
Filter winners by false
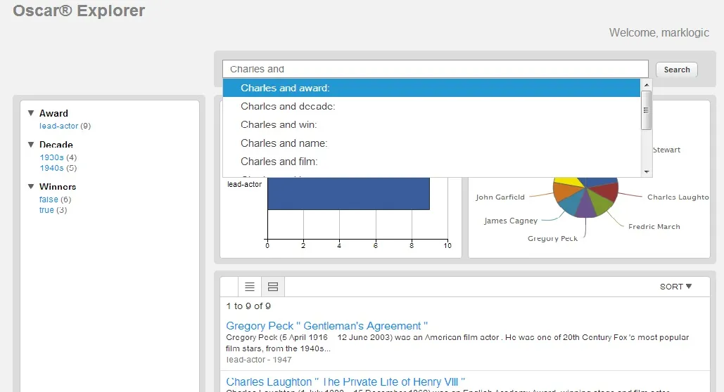click(49, 200)
